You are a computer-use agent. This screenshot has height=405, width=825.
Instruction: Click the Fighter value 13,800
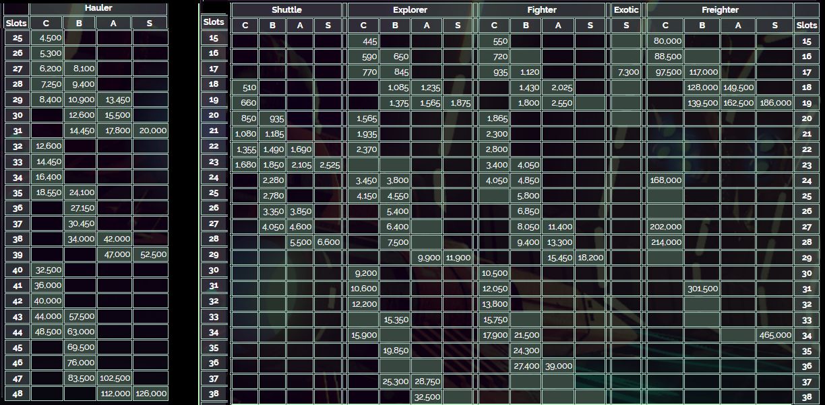494,304
